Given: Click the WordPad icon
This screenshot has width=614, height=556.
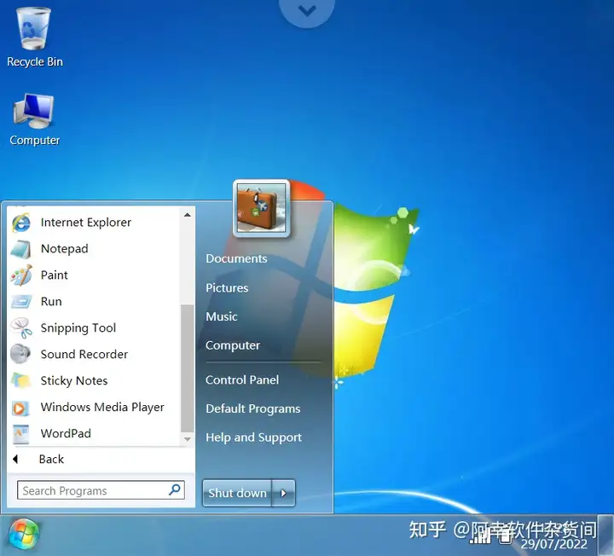Looking at the screenshot, I should (21, 434).
